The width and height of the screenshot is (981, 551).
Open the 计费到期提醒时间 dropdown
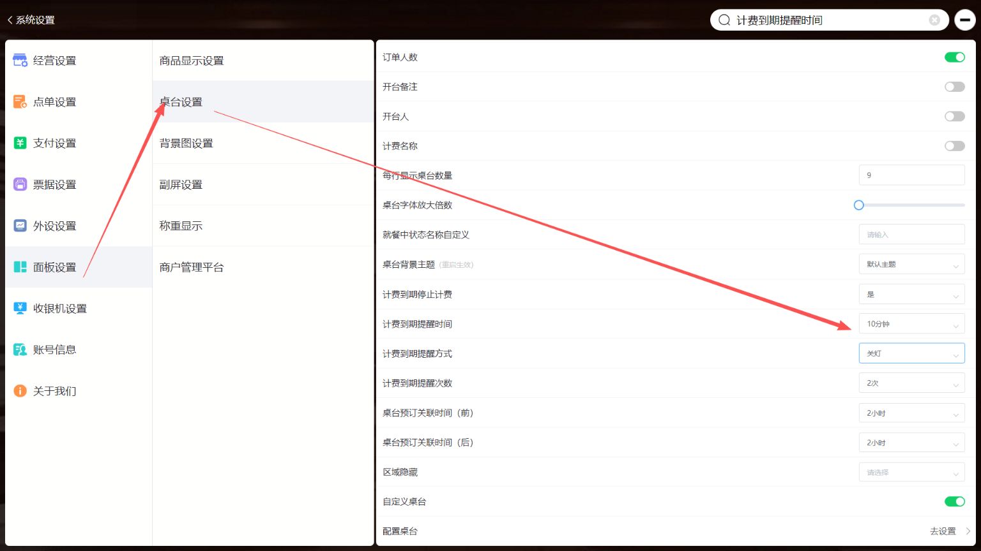(x=911, y=324)
